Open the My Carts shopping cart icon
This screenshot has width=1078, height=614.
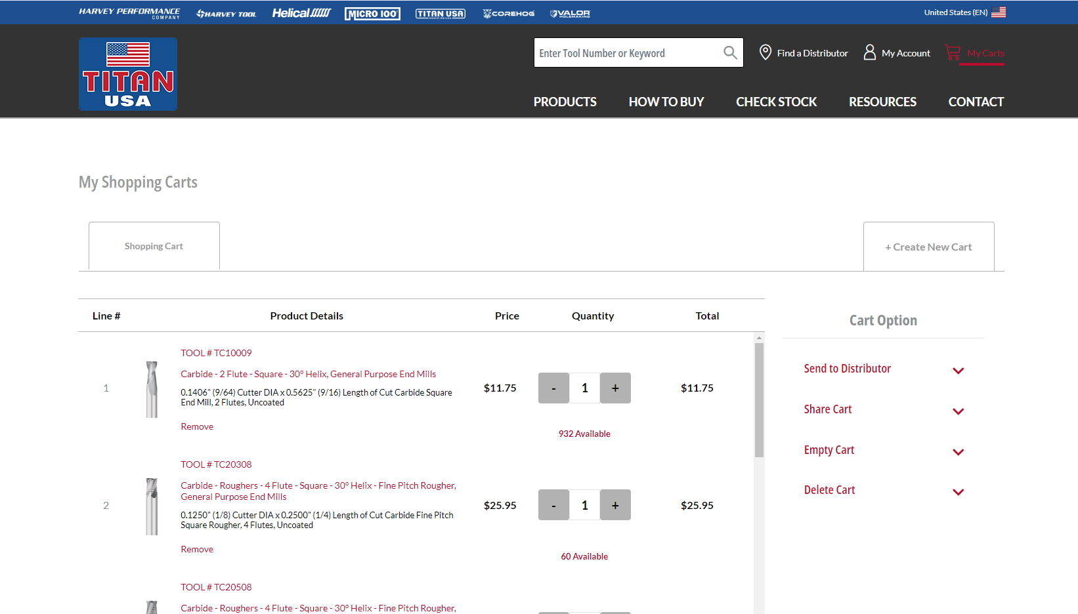[952, 52]
